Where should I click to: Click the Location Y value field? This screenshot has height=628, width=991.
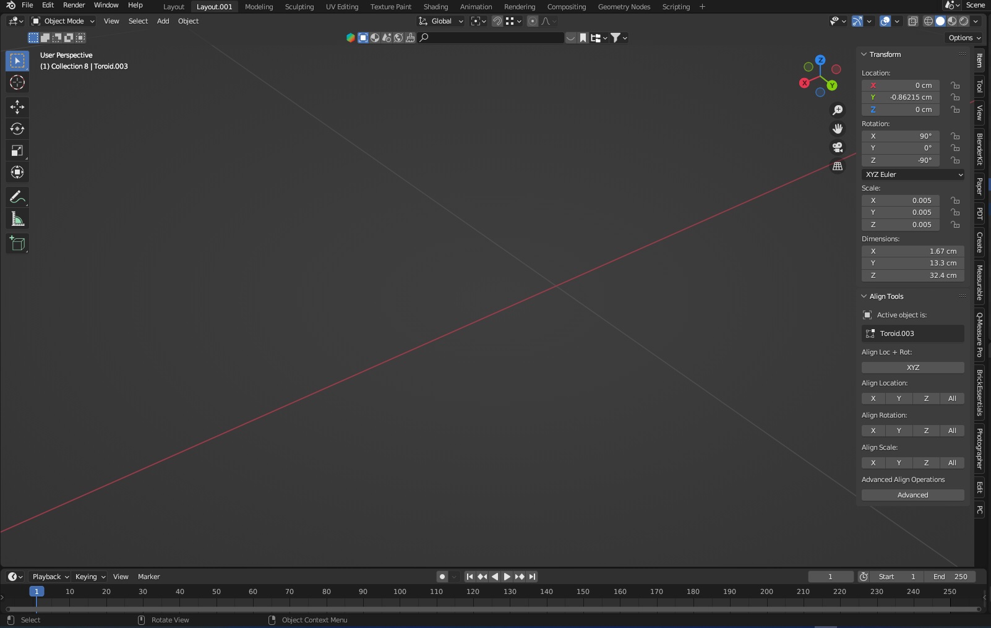click(x=901, y=97)
